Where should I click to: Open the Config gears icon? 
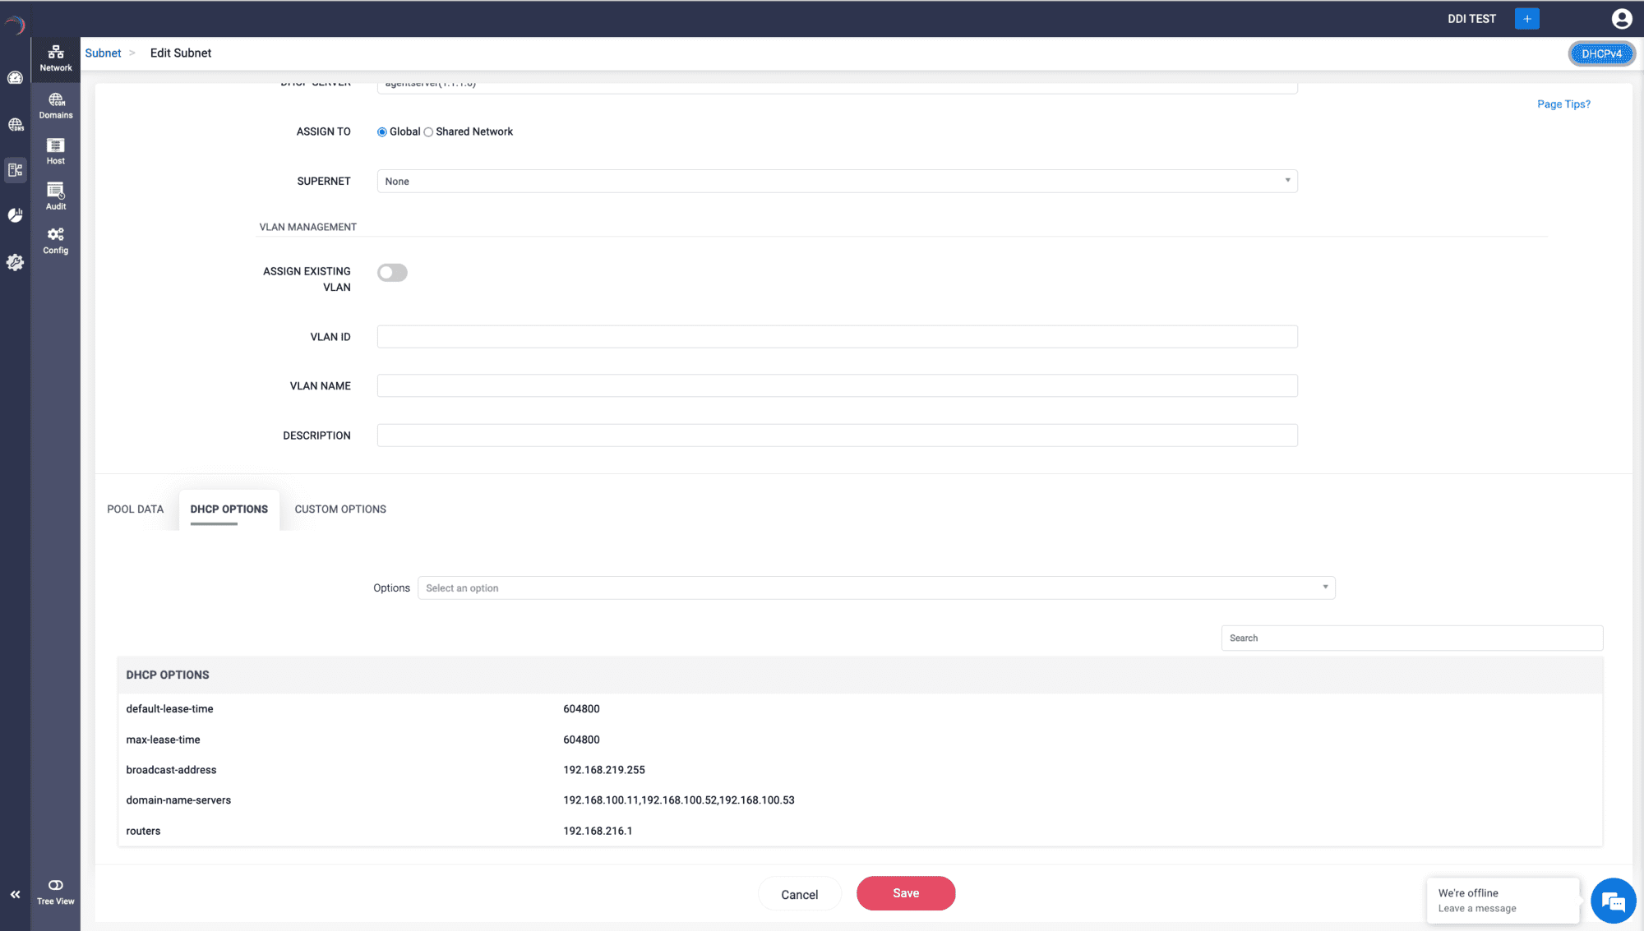(56, 241)
